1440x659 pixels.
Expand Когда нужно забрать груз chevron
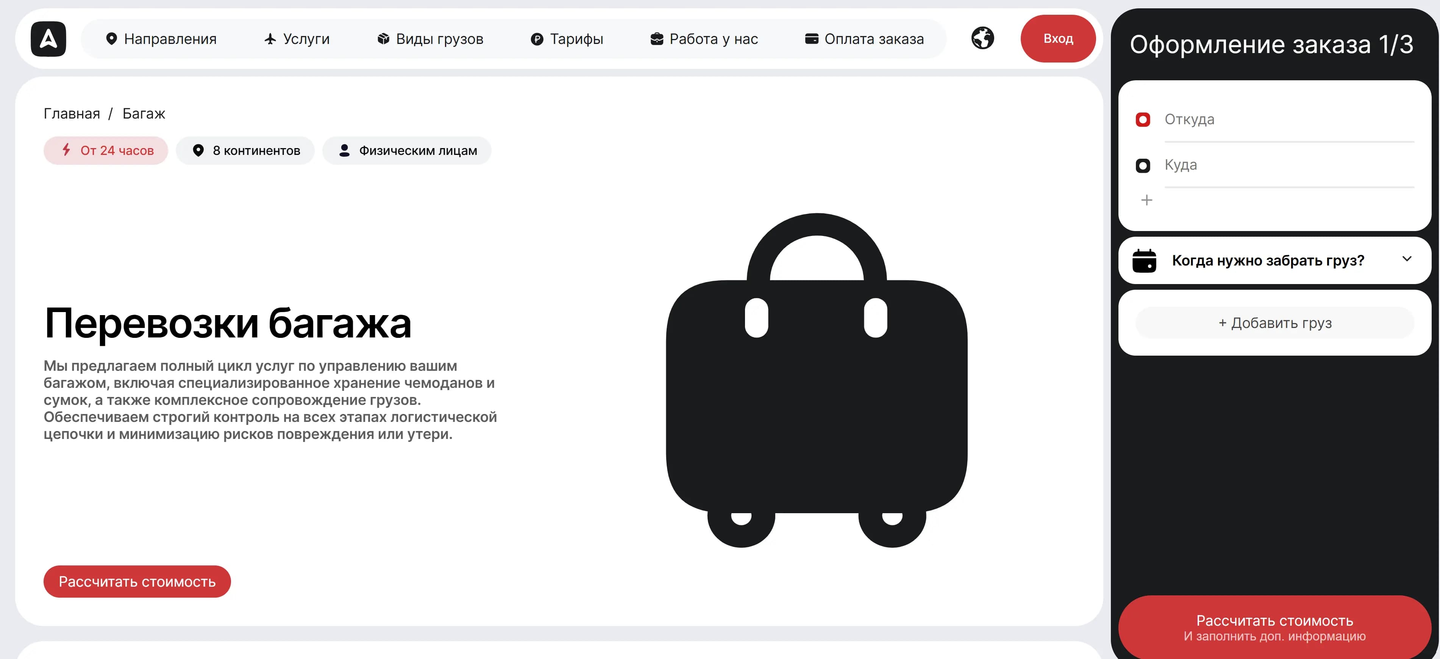point(1406,259)
